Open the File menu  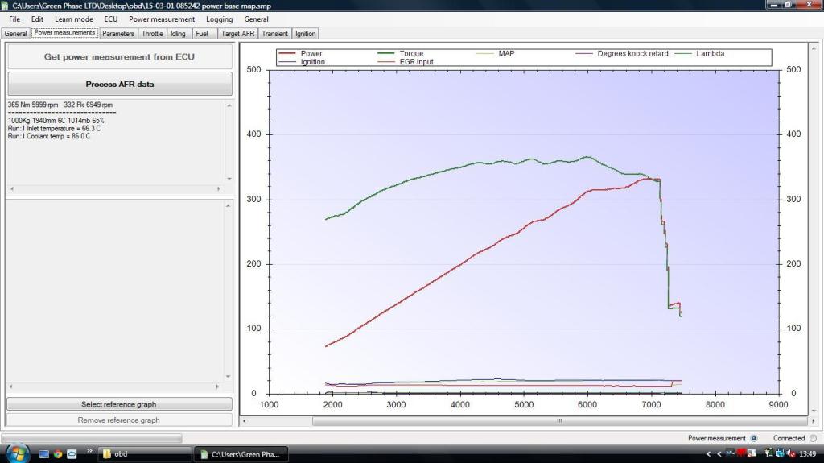click(x=14, y=19)
